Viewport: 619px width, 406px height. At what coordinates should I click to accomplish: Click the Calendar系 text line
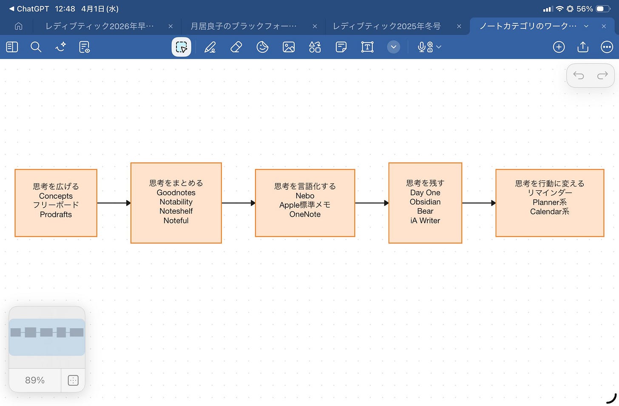click(x=550, y=211)
